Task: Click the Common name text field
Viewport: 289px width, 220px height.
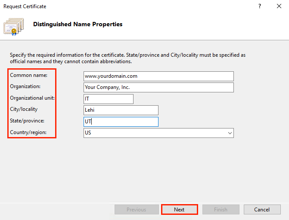Action: pos(158,76)
